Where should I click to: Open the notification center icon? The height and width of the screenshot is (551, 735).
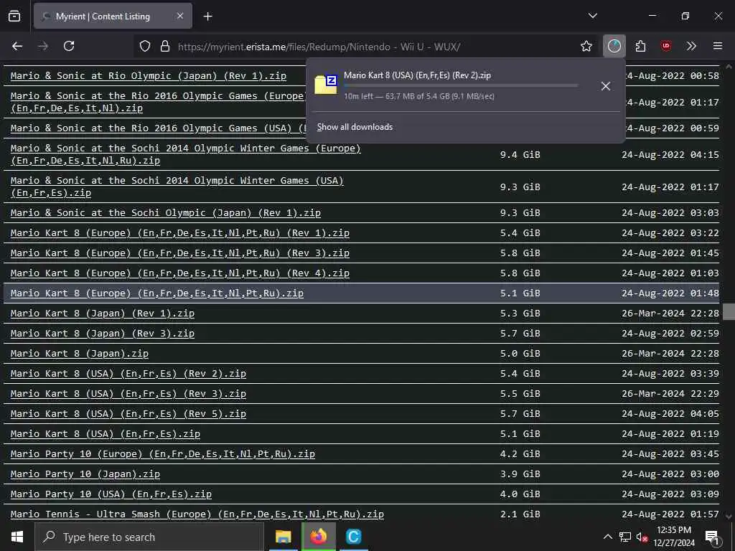click(712, 537)
